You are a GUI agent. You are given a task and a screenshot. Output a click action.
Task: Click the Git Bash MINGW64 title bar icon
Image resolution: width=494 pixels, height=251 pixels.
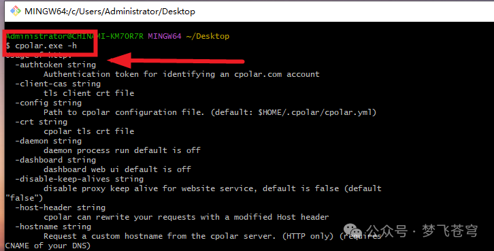click(x=16, y=11)
